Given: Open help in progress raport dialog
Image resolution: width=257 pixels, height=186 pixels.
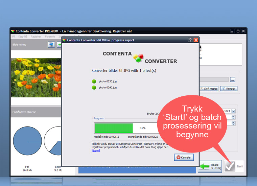Looking at the screenshot, I should coord(190,40).
